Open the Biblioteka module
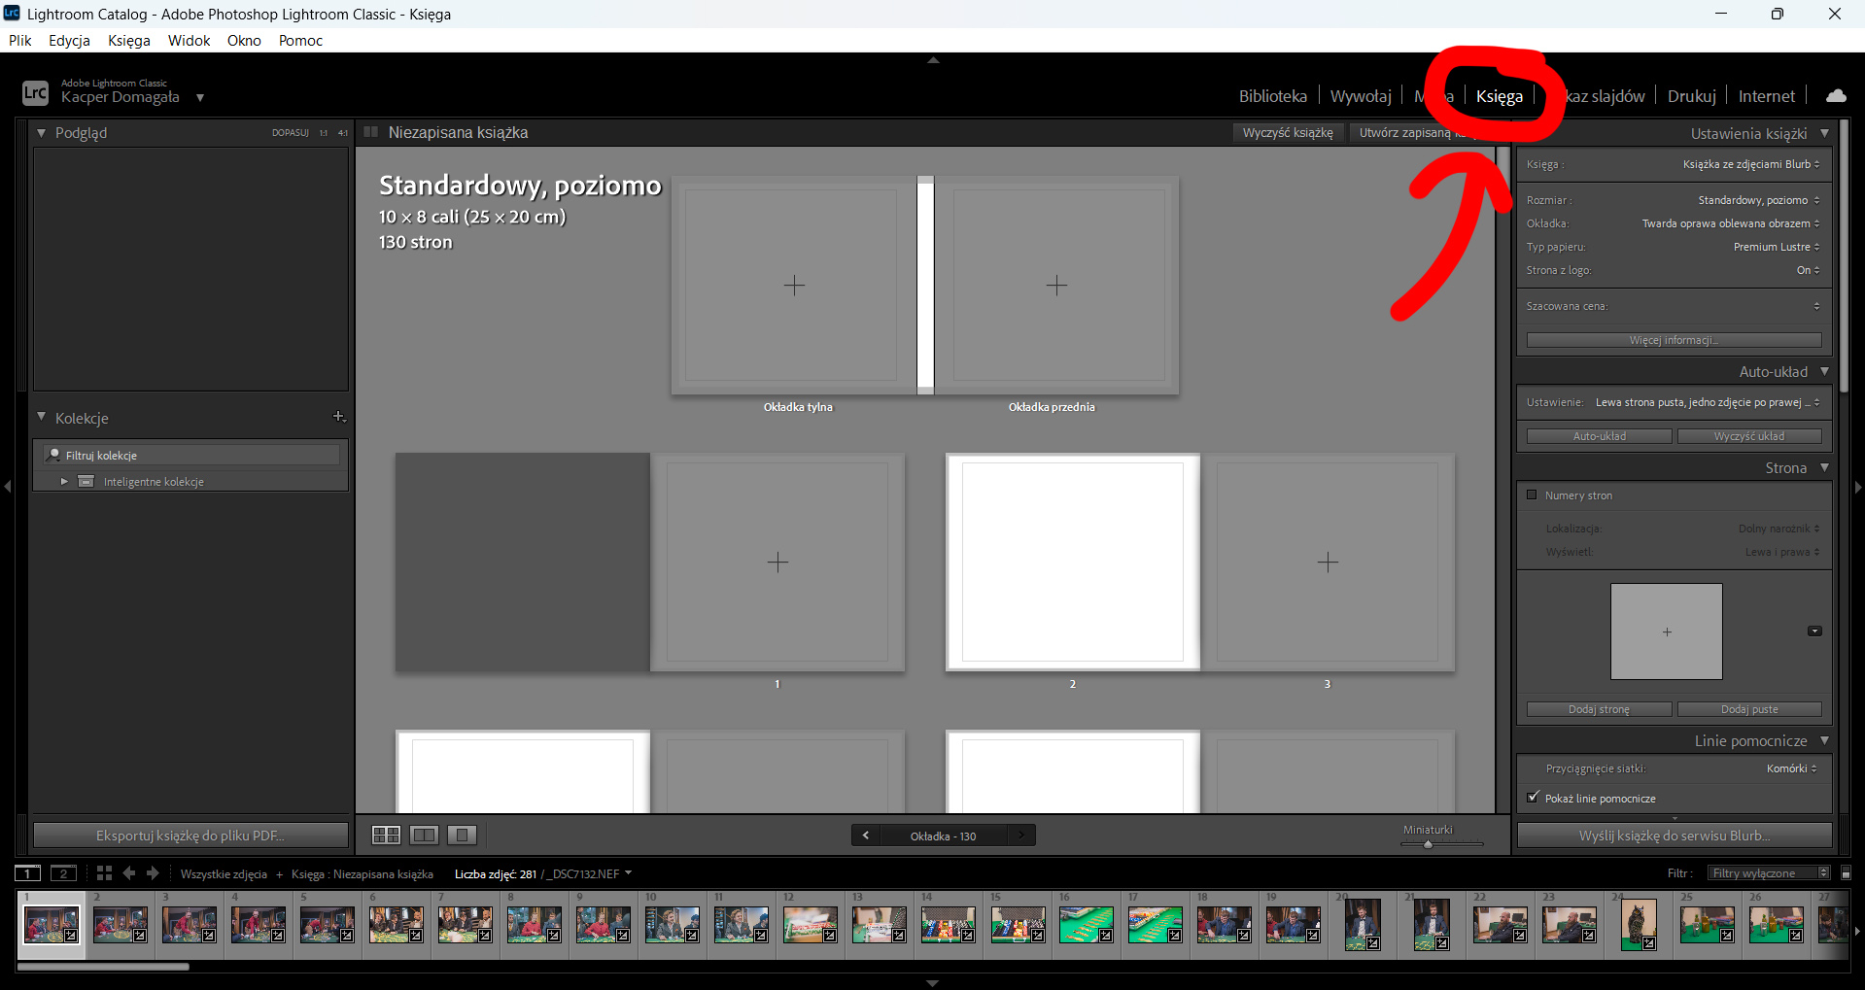Screen dimensions: 1865x990 (x=1272, y=96)
